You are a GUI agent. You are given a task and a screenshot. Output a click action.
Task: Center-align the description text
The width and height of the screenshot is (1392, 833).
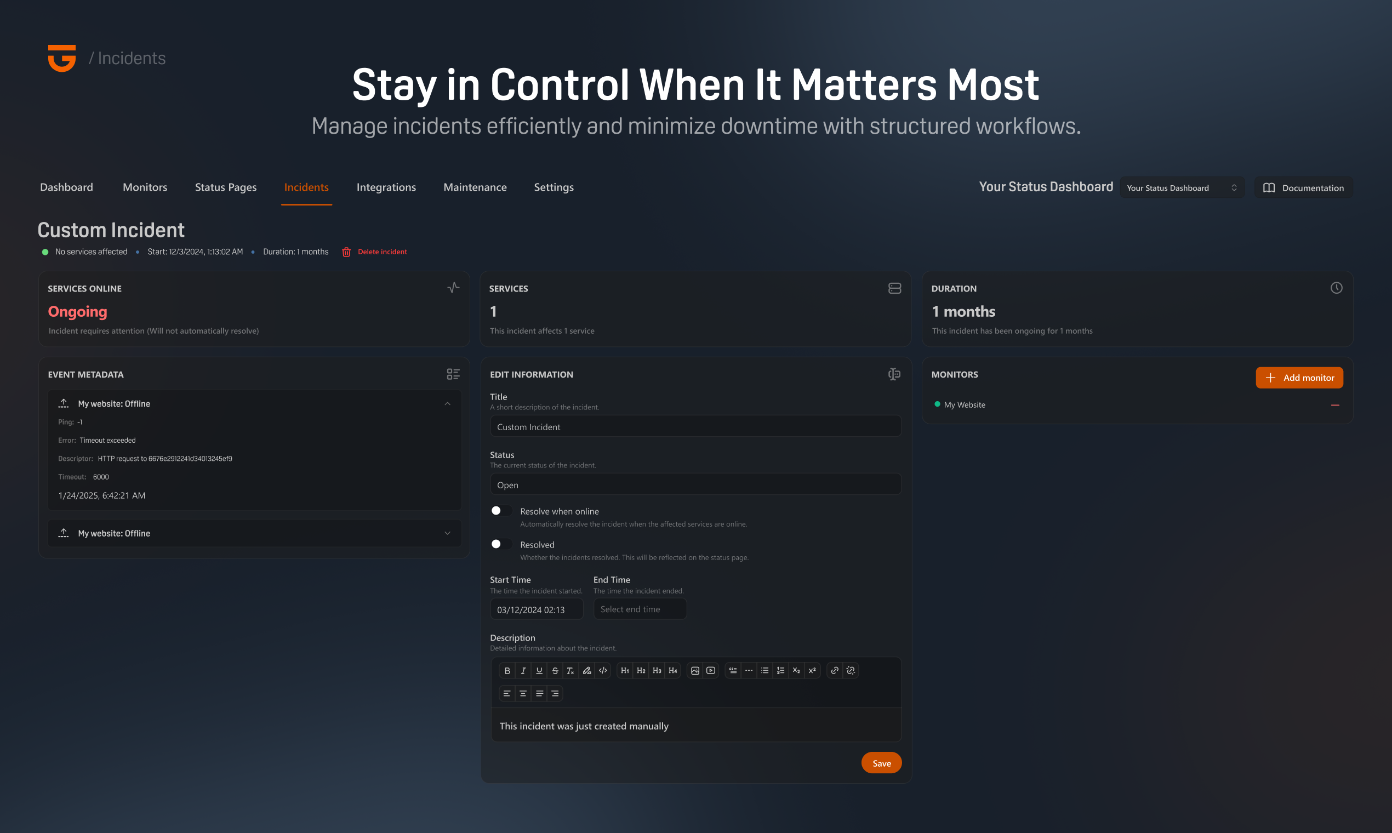[523, 693]
